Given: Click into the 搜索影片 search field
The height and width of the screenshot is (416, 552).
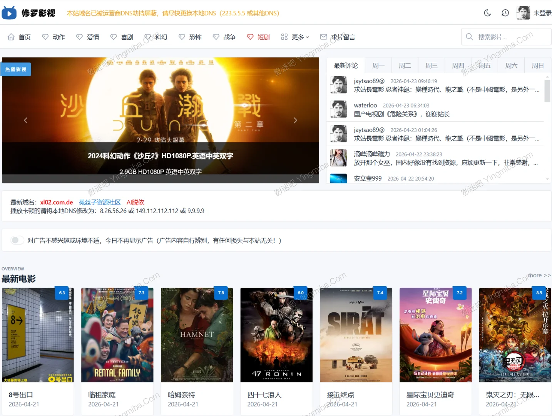Looking at the screenshot, I should point(508,37).
